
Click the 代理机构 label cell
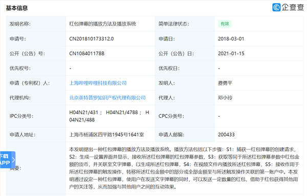(36, 98)
